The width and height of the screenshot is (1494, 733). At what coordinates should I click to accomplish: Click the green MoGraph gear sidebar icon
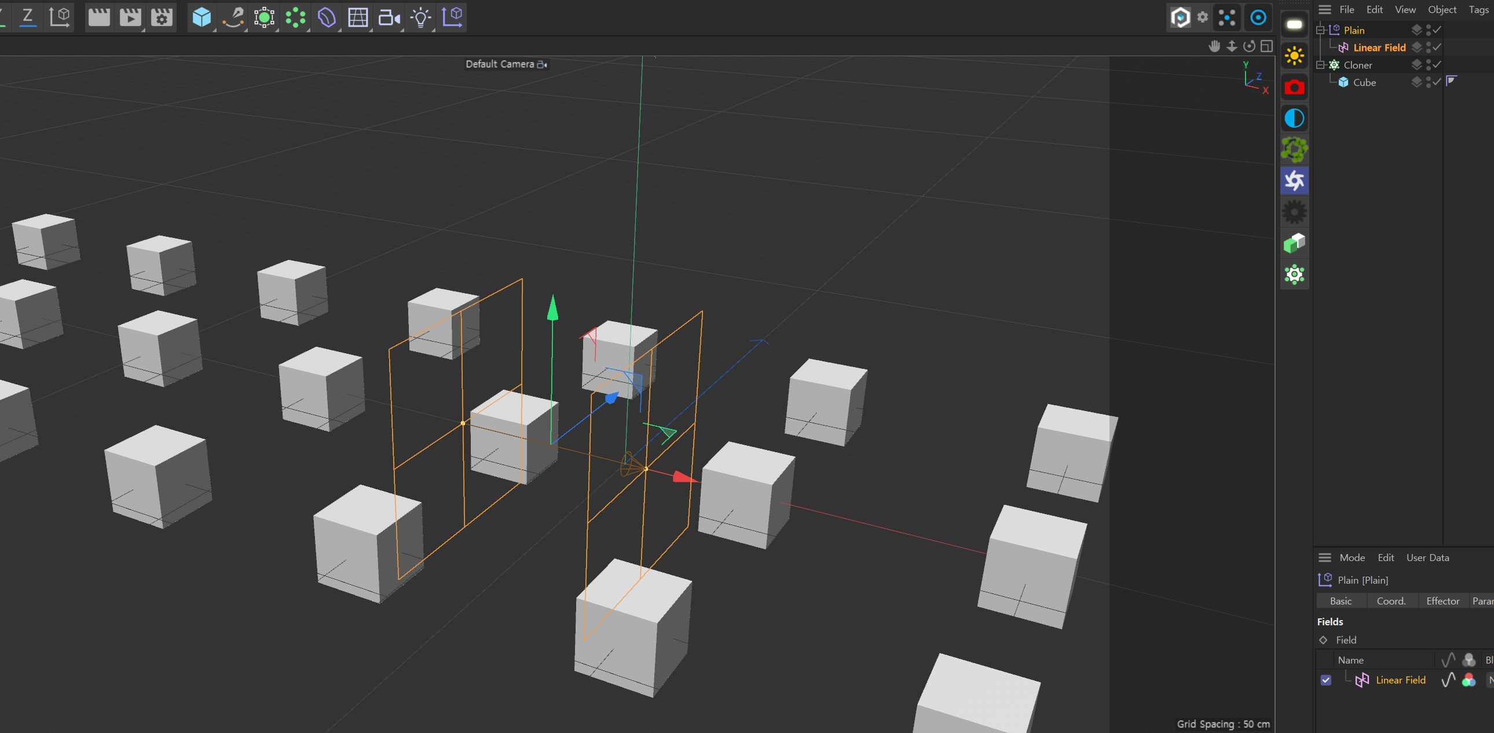coord(1294,274)
